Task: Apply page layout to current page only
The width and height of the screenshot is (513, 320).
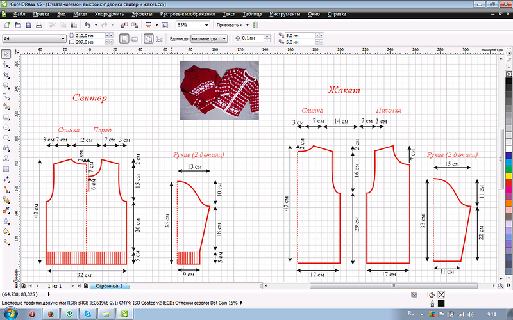Action: pos(159,39)
